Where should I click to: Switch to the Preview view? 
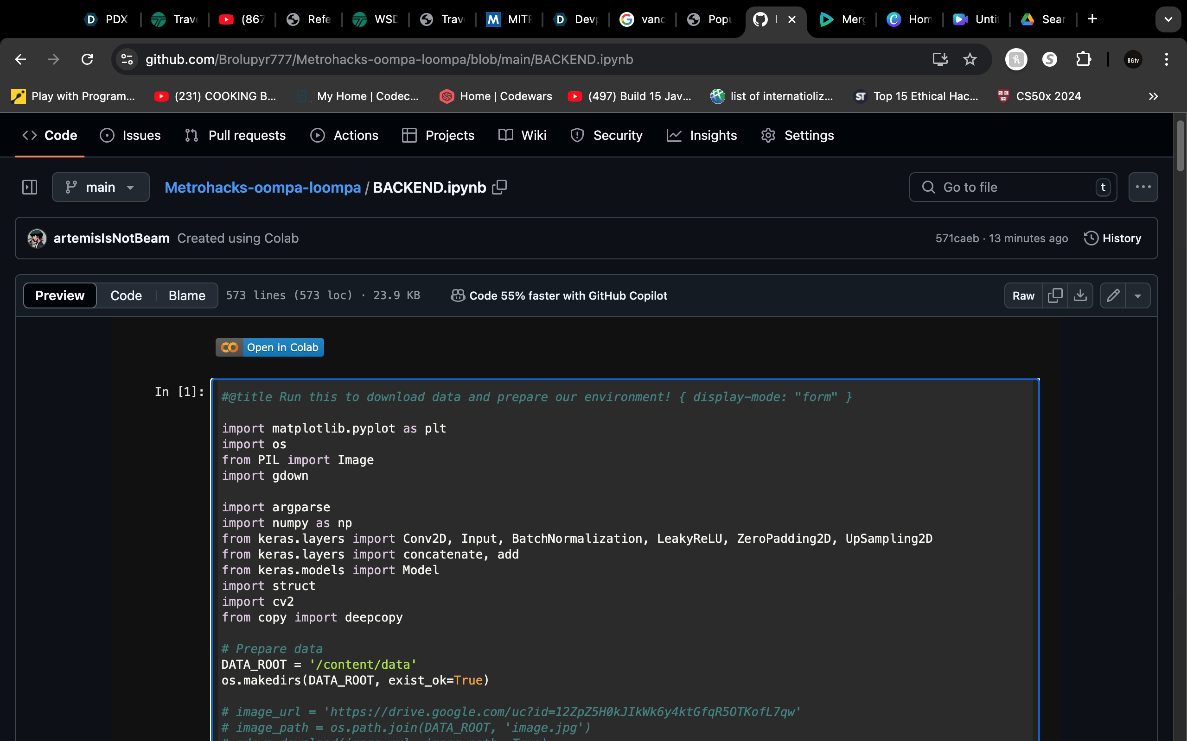click(x=60, y=295)
